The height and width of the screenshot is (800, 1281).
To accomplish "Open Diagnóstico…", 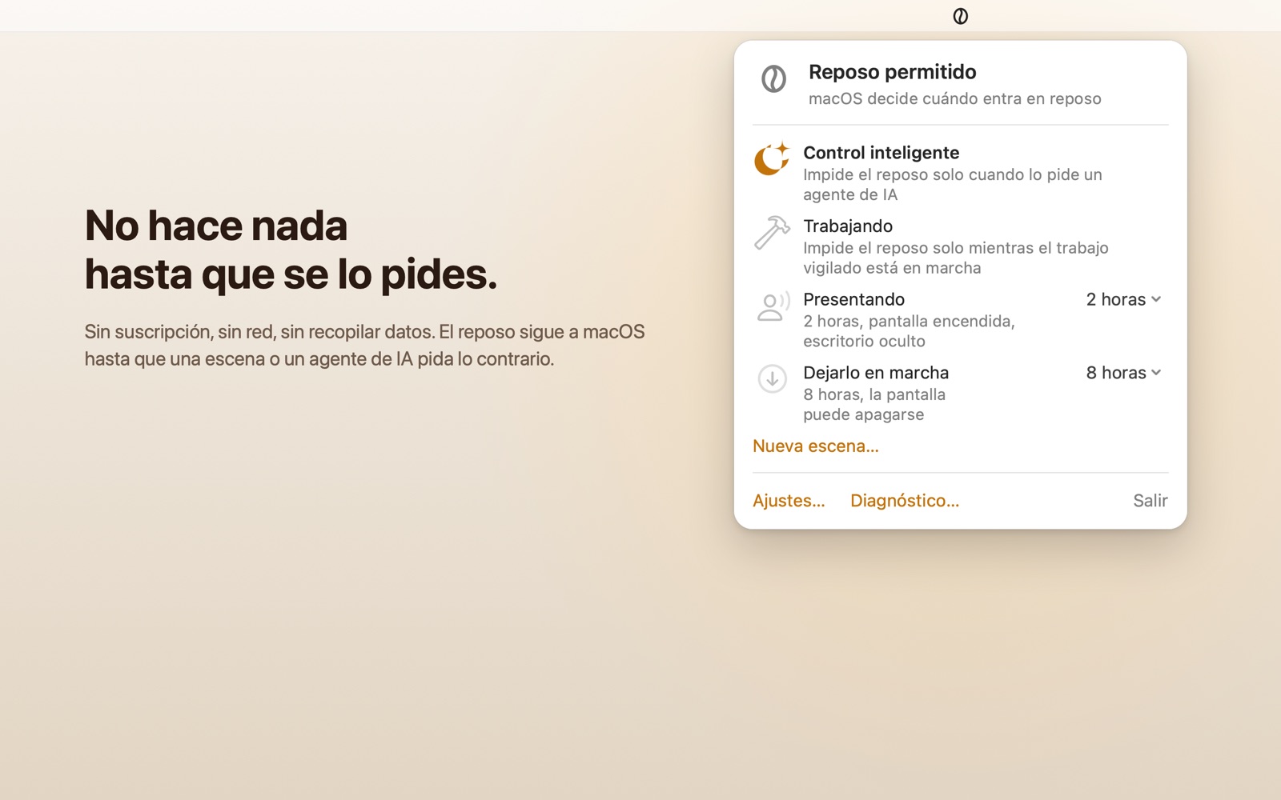I will tap(905, 500).
